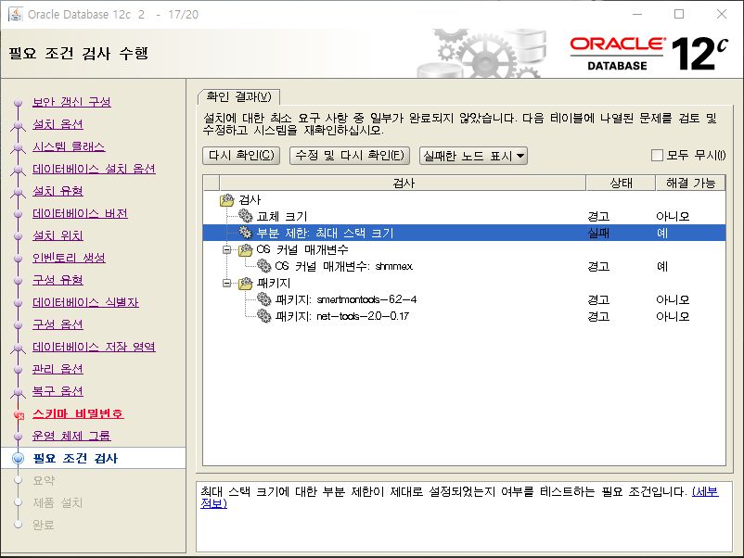The height and width of the screenshot is (558, 744).
Task: Minimize the Oracle installer window
Action: pyautogui.click(x=637, y=14)
